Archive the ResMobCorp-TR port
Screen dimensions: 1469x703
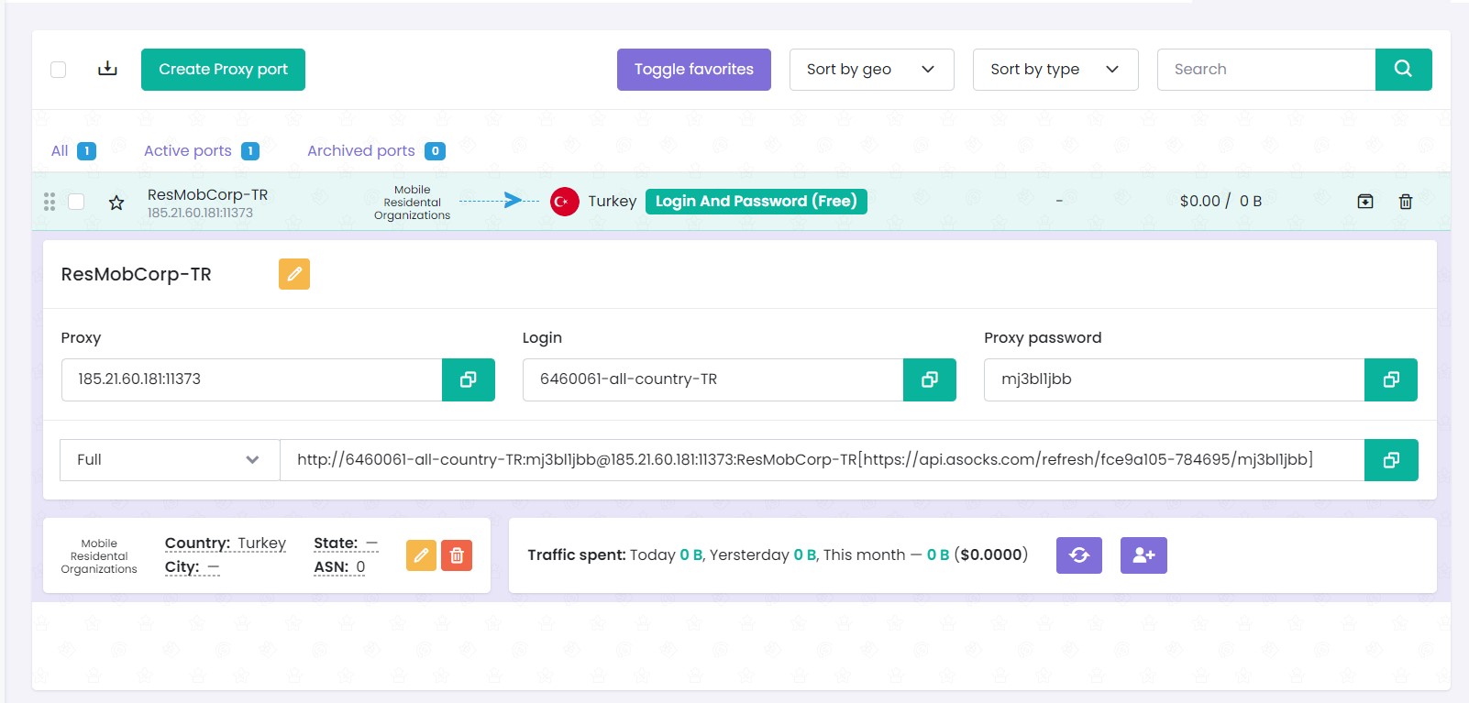coord(1364,202)
